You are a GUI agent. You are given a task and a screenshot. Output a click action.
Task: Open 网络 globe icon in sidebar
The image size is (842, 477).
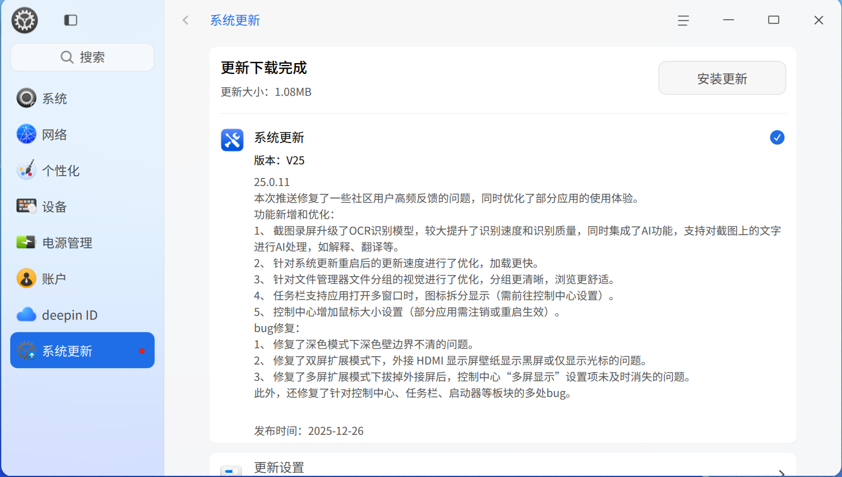coord(26,134)
